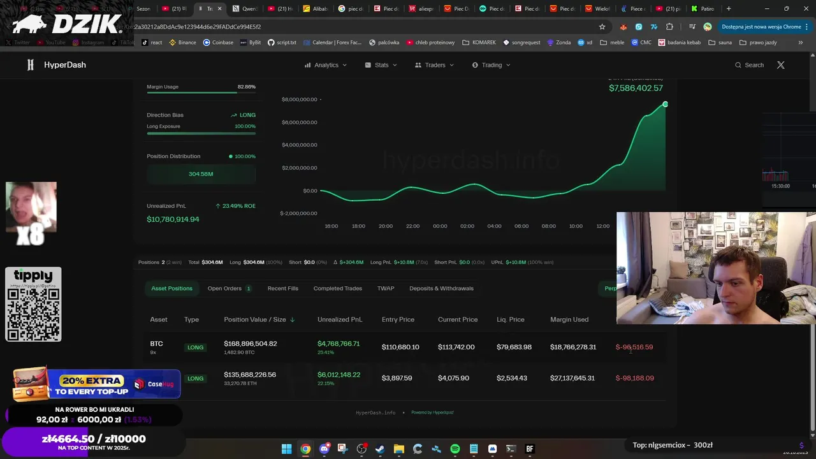Open the ByBit bookmark
Screen dimensions: 816x459
250,43
